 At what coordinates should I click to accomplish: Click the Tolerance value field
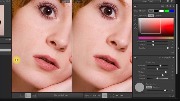pos(172,42)
